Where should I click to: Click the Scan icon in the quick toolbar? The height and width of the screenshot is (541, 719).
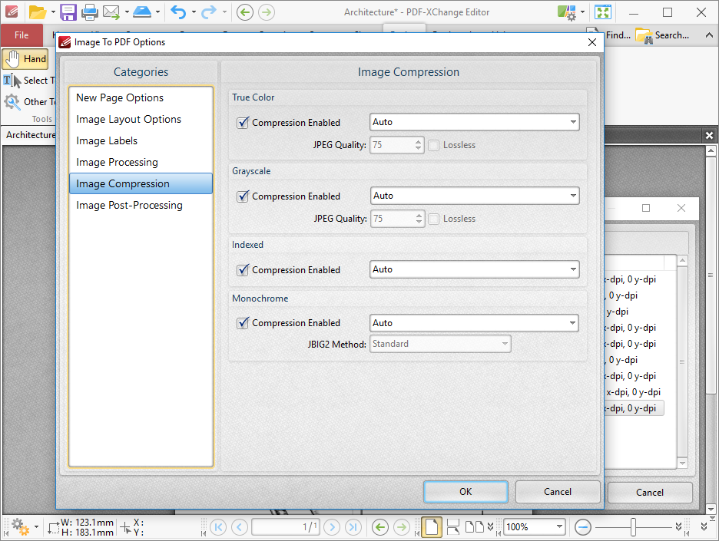point(142,12)
